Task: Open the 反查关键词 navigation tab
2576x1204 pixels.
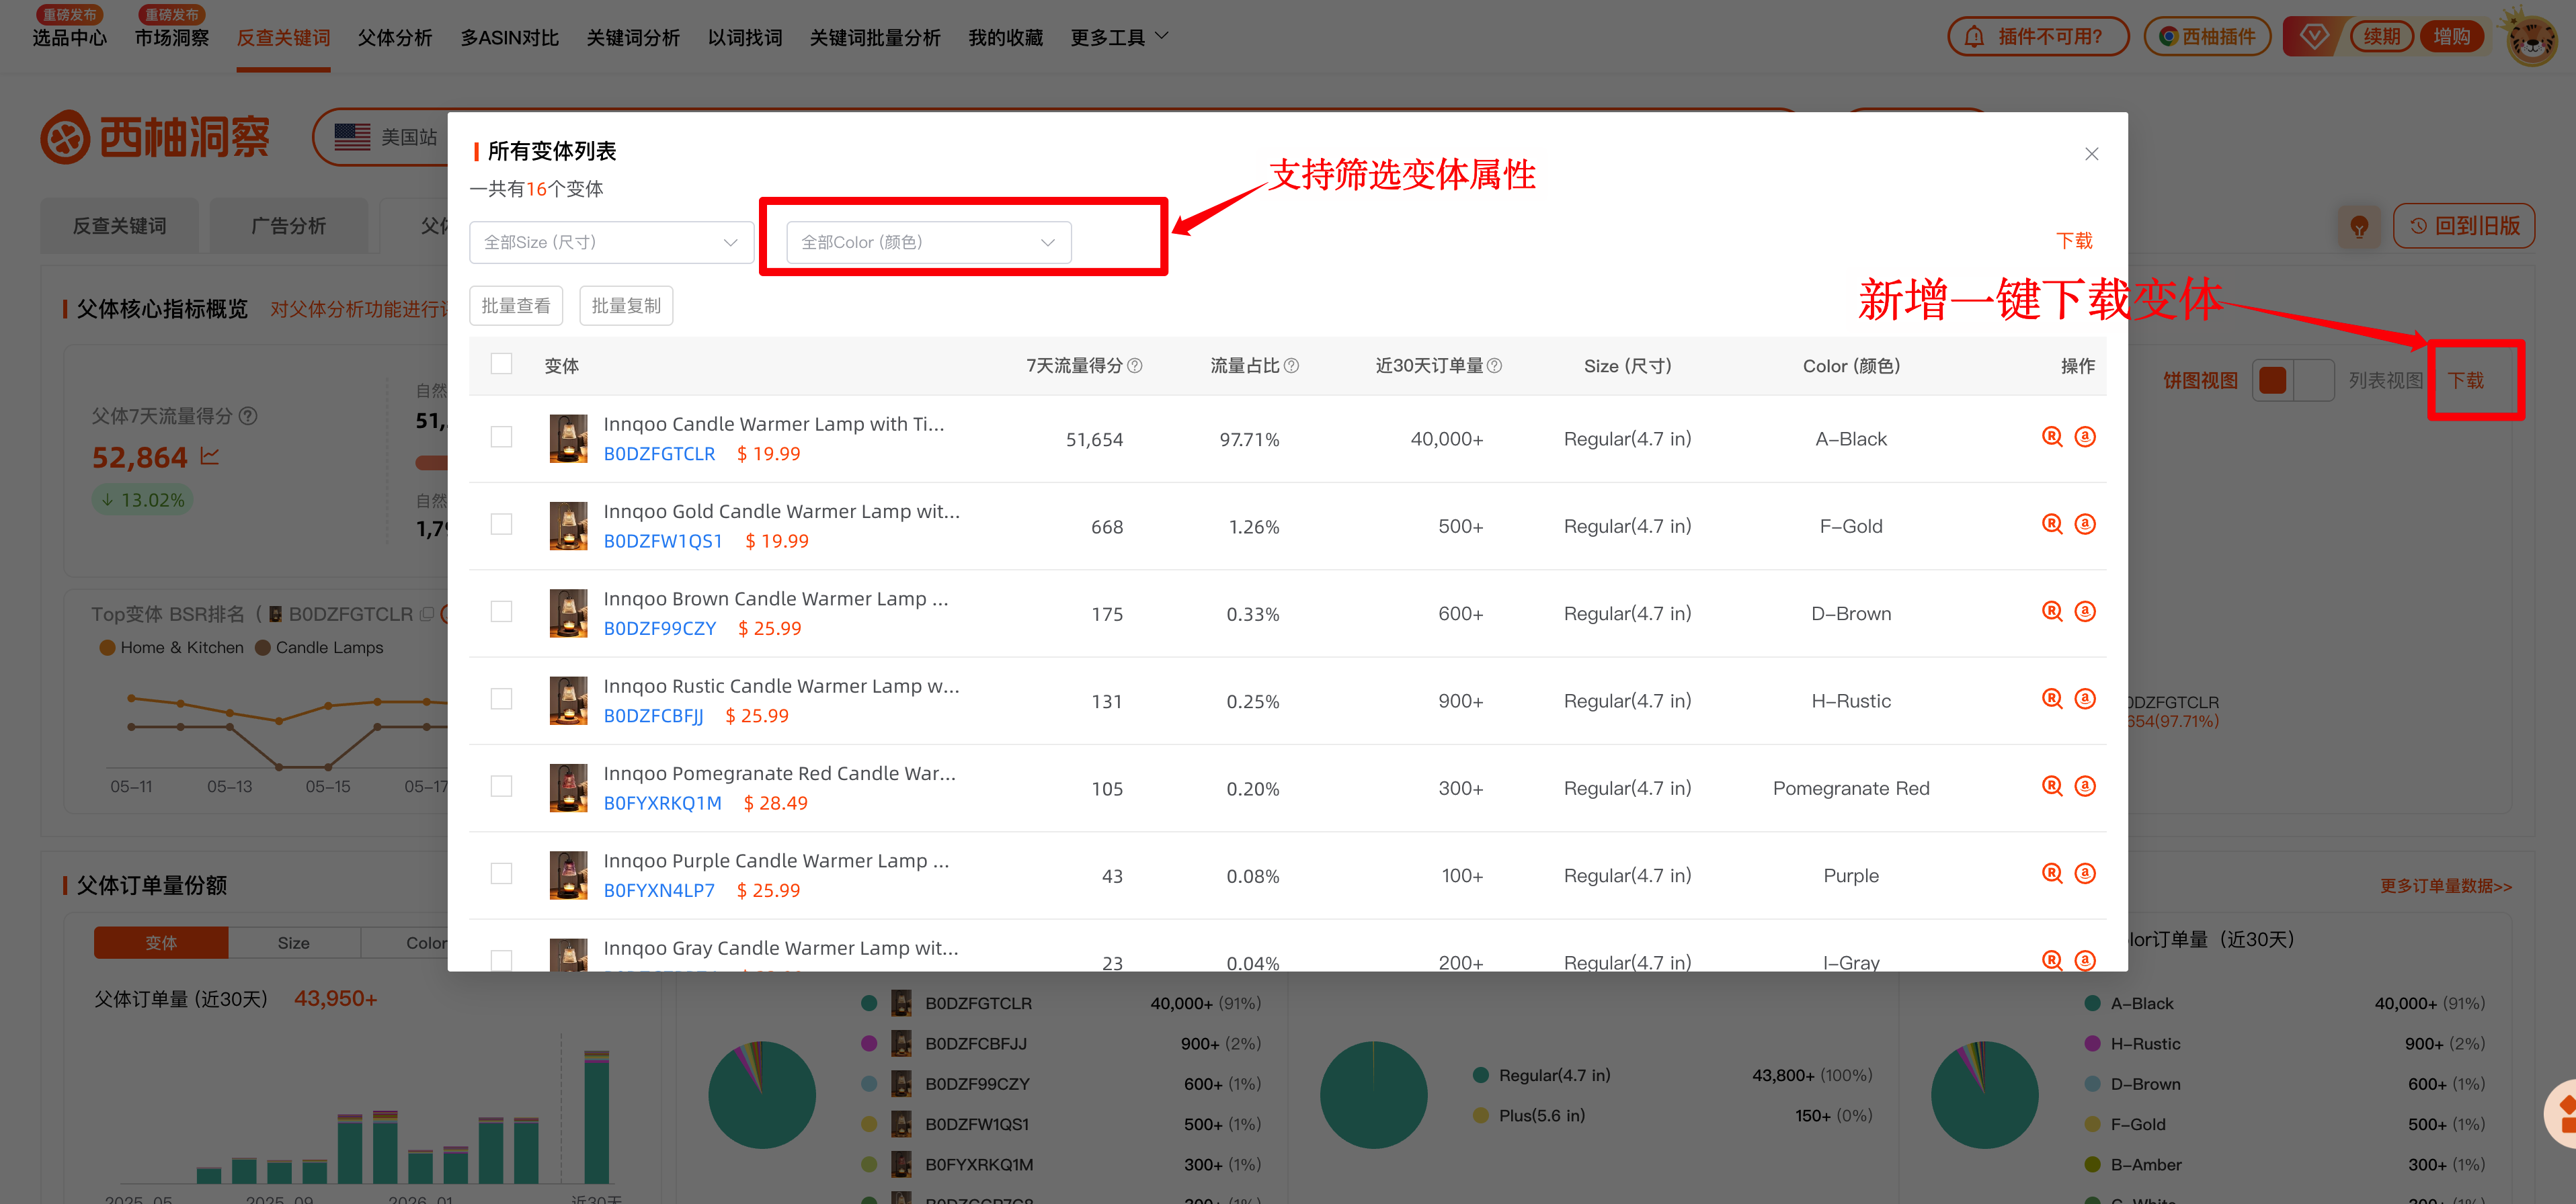Action: pos(283,38)
